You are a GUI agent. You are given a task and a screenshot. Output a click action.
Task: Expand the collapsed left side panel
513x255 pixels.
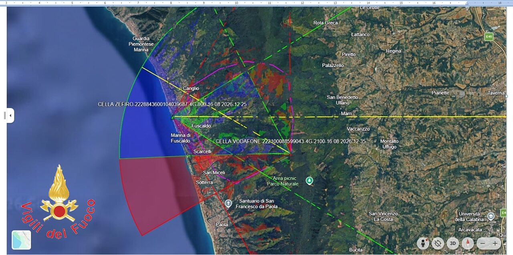(x=10, y=116)
